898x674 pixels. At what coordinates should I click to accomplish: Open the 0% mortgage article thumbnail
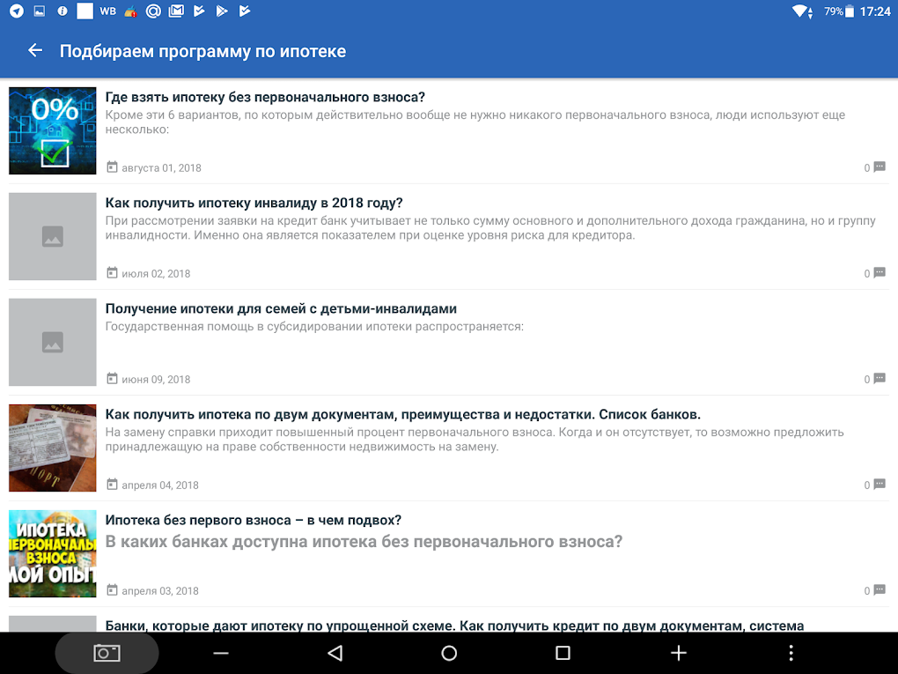pyautogui.click(x=53, y=130)
